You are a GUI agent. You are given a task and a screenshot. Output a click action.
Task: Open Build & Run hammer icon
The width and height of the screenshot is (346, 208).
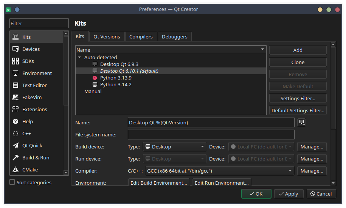coord(16,158)
